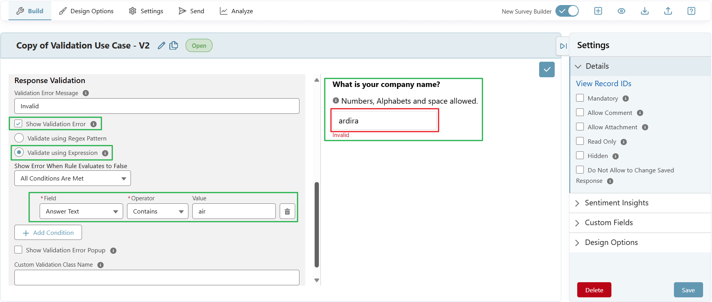The width and height of the screenshot is (712, 302).
Task: Click info icon beside Show Validation Error Popup
Action: 113,251
